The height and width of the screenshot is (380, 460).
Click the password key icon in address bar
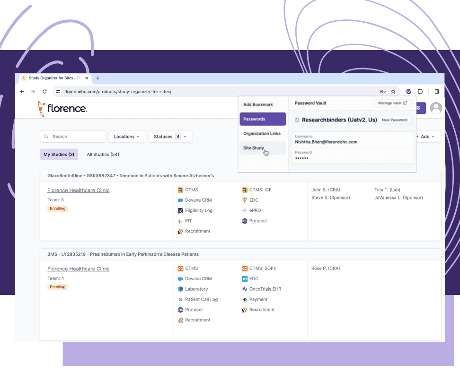tap(383, 91)
